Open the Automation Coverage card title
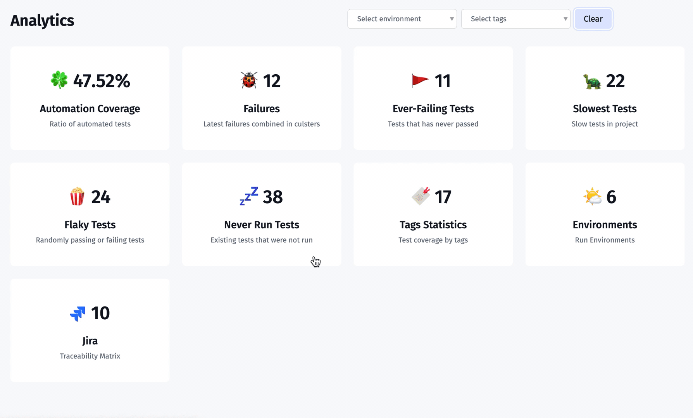This screenshot has height=418, width=693. [90, 109]
